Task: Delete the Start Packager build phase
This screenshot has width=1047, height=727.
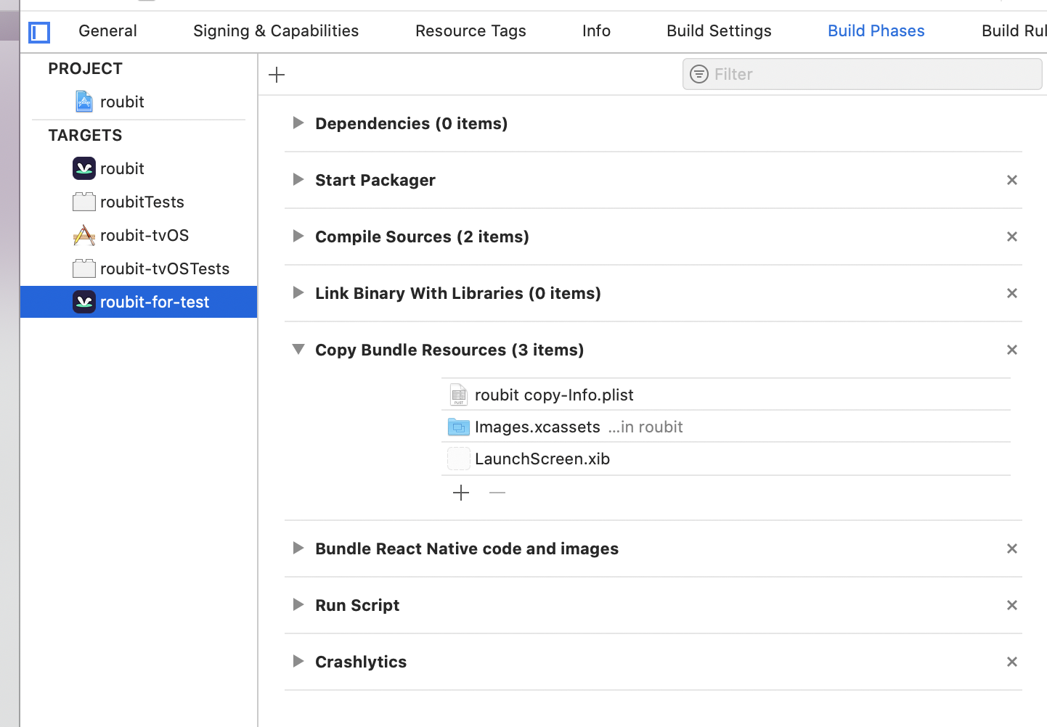Action: 1012,180
